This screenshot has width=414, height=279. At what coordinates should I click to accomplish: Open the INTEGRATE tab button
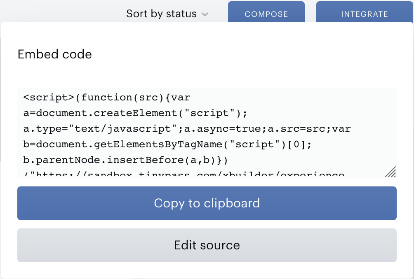365,12
